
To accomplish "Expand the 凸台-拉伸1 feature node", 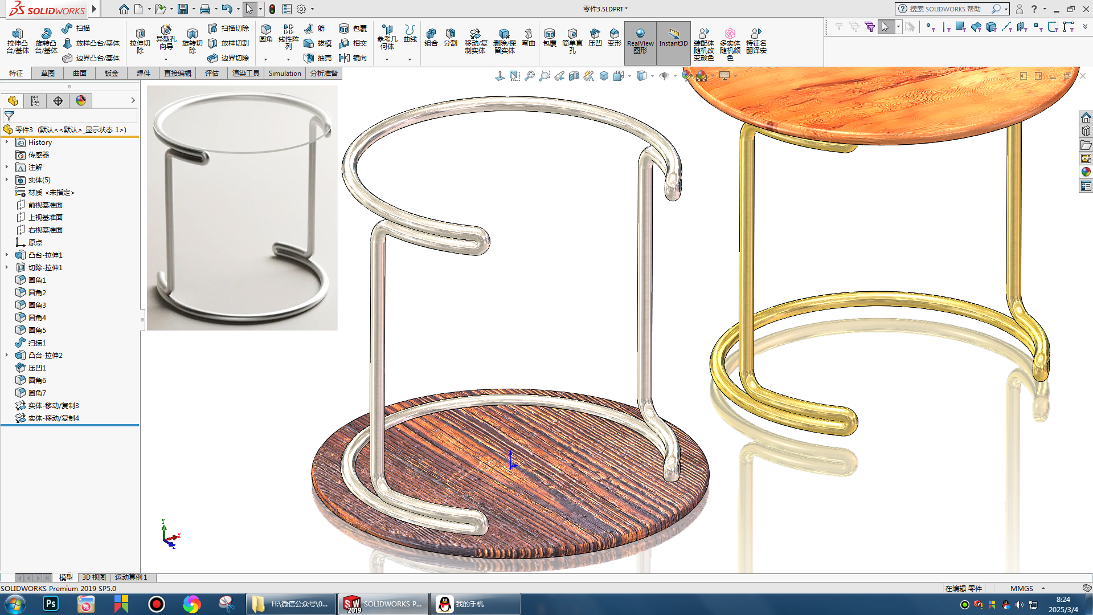I will (x=7, y=255).
